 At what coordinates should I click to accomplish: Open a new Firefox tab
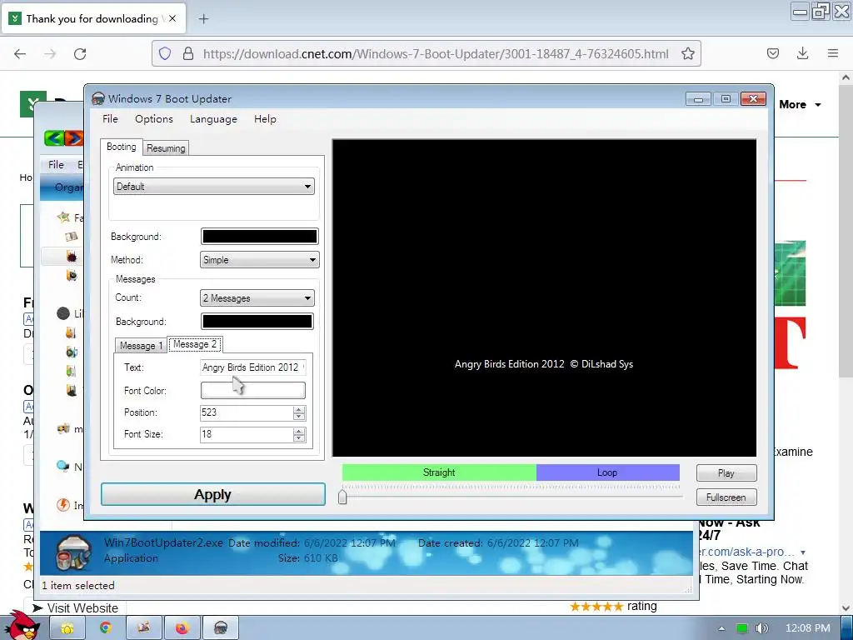[x=203, y=19]
